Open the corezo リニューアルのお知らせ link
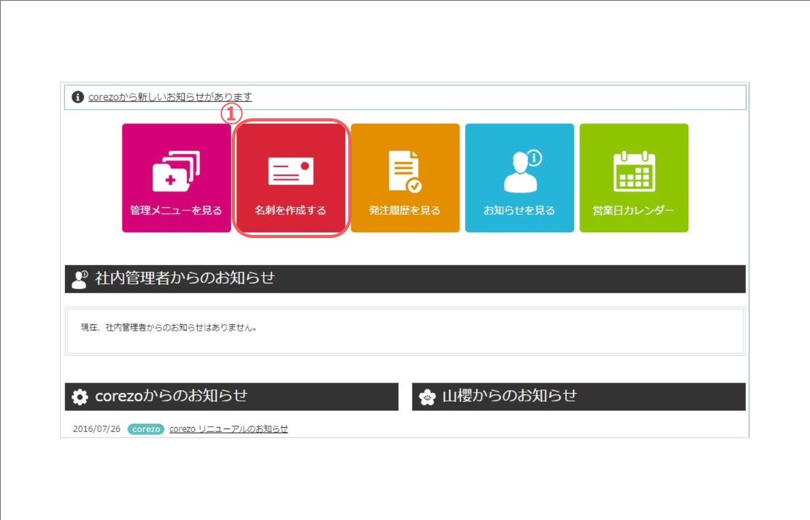The width and height of the screenshot is (810, 520). (228, 428)
